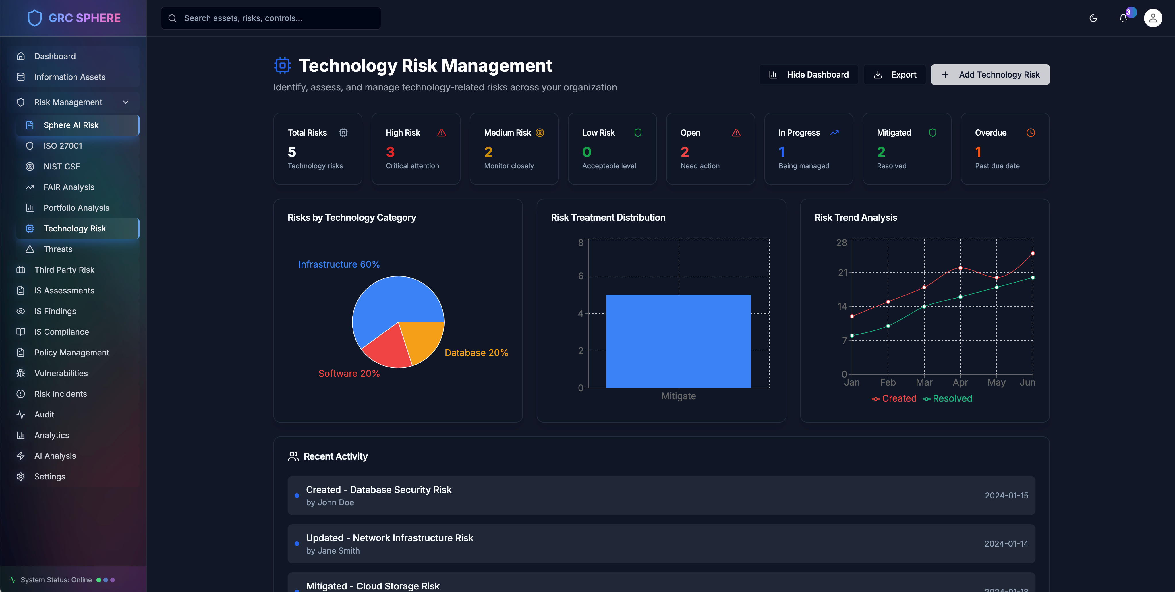Toggle dark mode with moon icon
1175x592 pixels.
pyautogui.click(x=1093, y=18)
